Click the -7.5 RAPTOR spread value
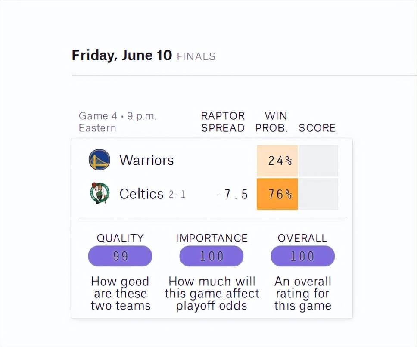This screenshot has width=417, height=347. click(x=232, y=194)
